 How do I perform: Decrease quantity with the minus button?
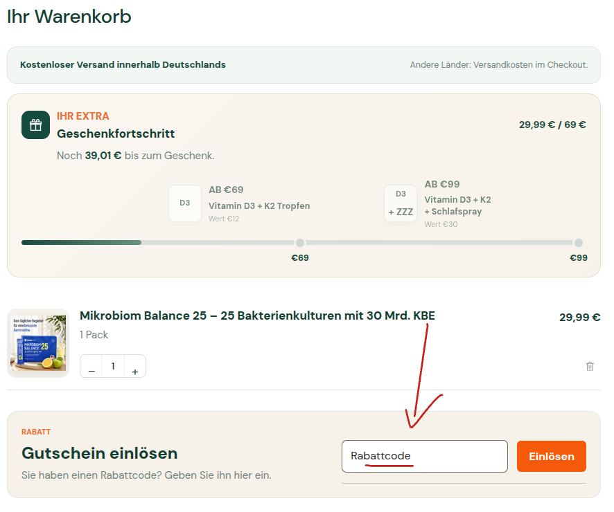[x=91, y=367]
